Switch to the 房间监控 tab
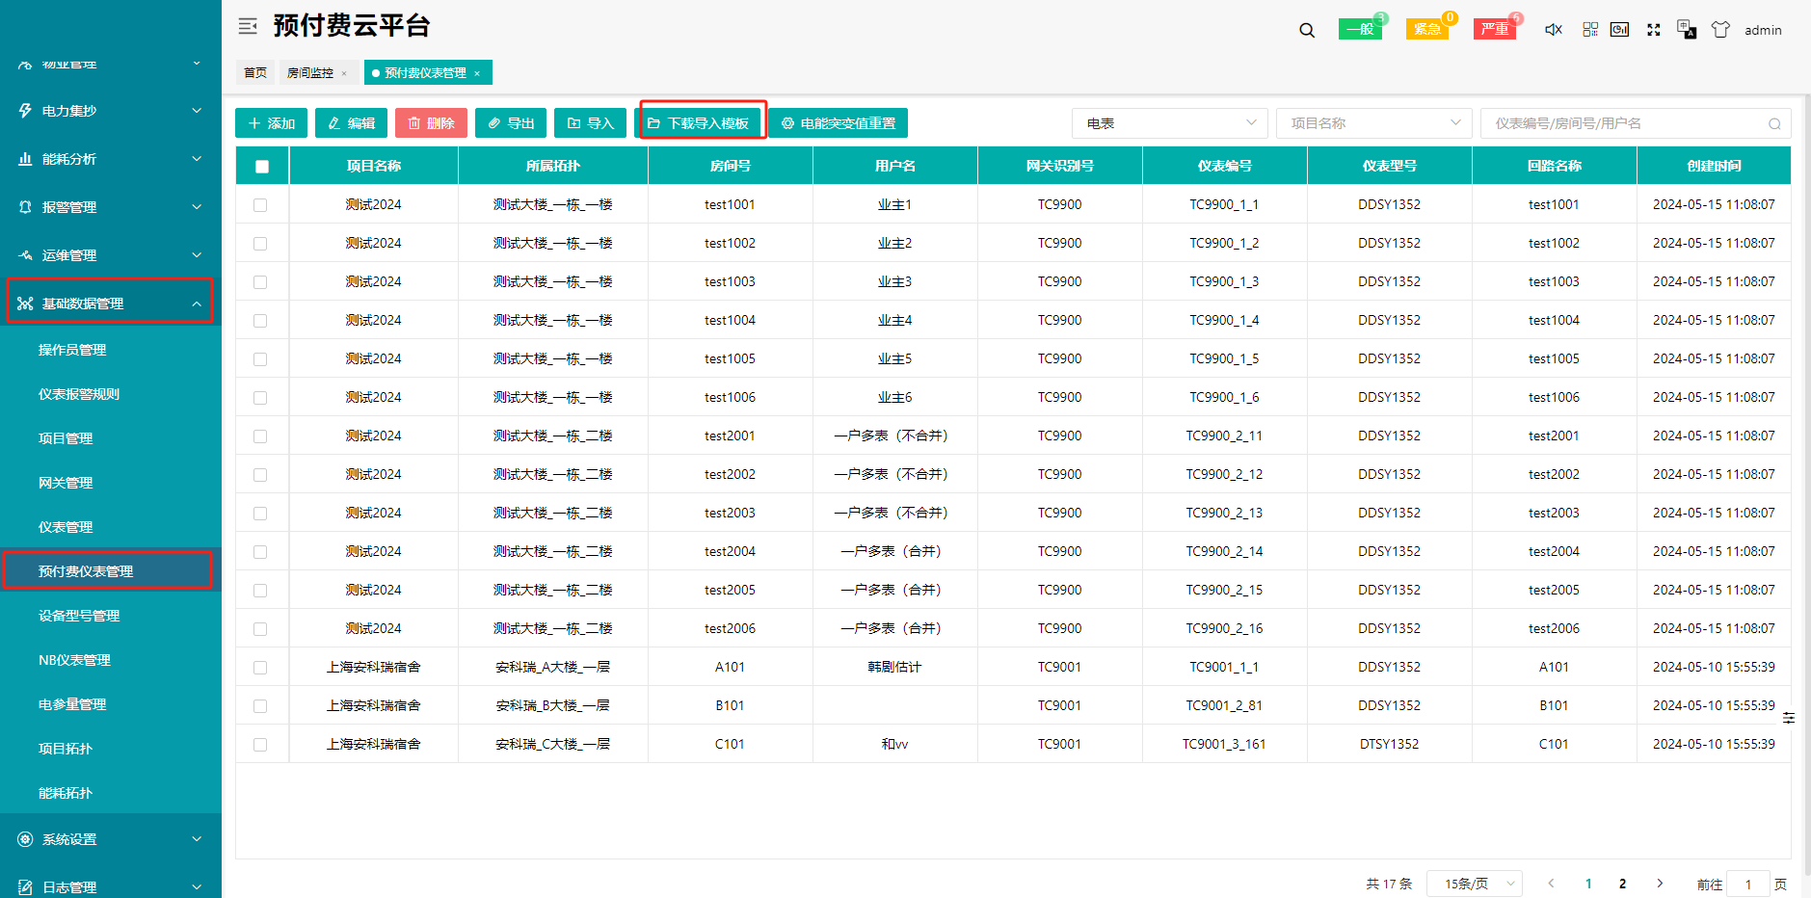 coord(310,73)
